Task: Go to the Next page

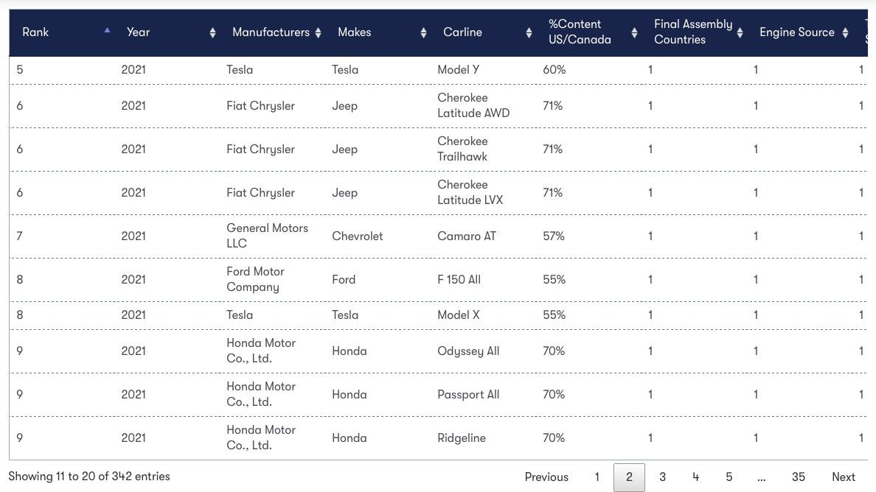Action: tap(844, 477)
